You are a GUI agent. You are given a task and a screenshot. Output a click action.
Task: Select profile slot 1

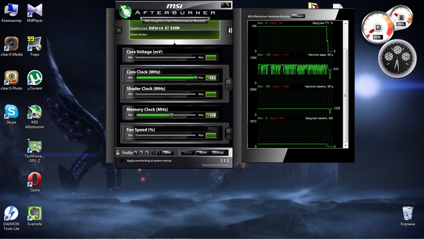tap(136, 153)
